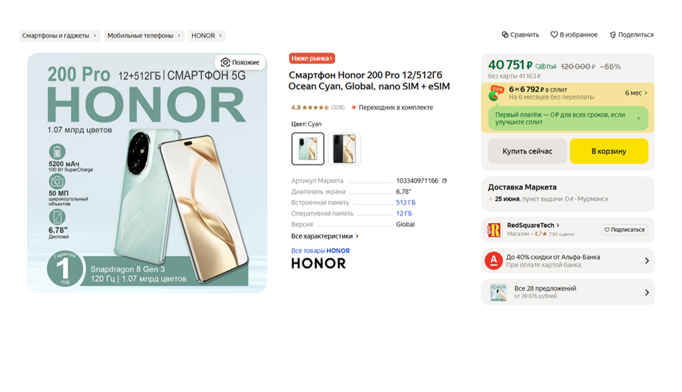Click the main Honor 200 Pro product image
The height and width of the screenshot is (392, 682).
click(147, 173)
